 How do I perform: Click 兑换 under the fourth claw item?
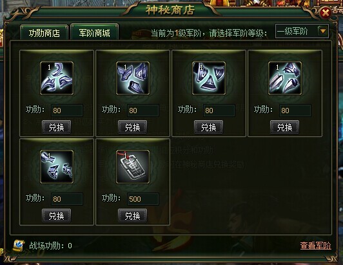pyautogui.click(x=285, y=127)
